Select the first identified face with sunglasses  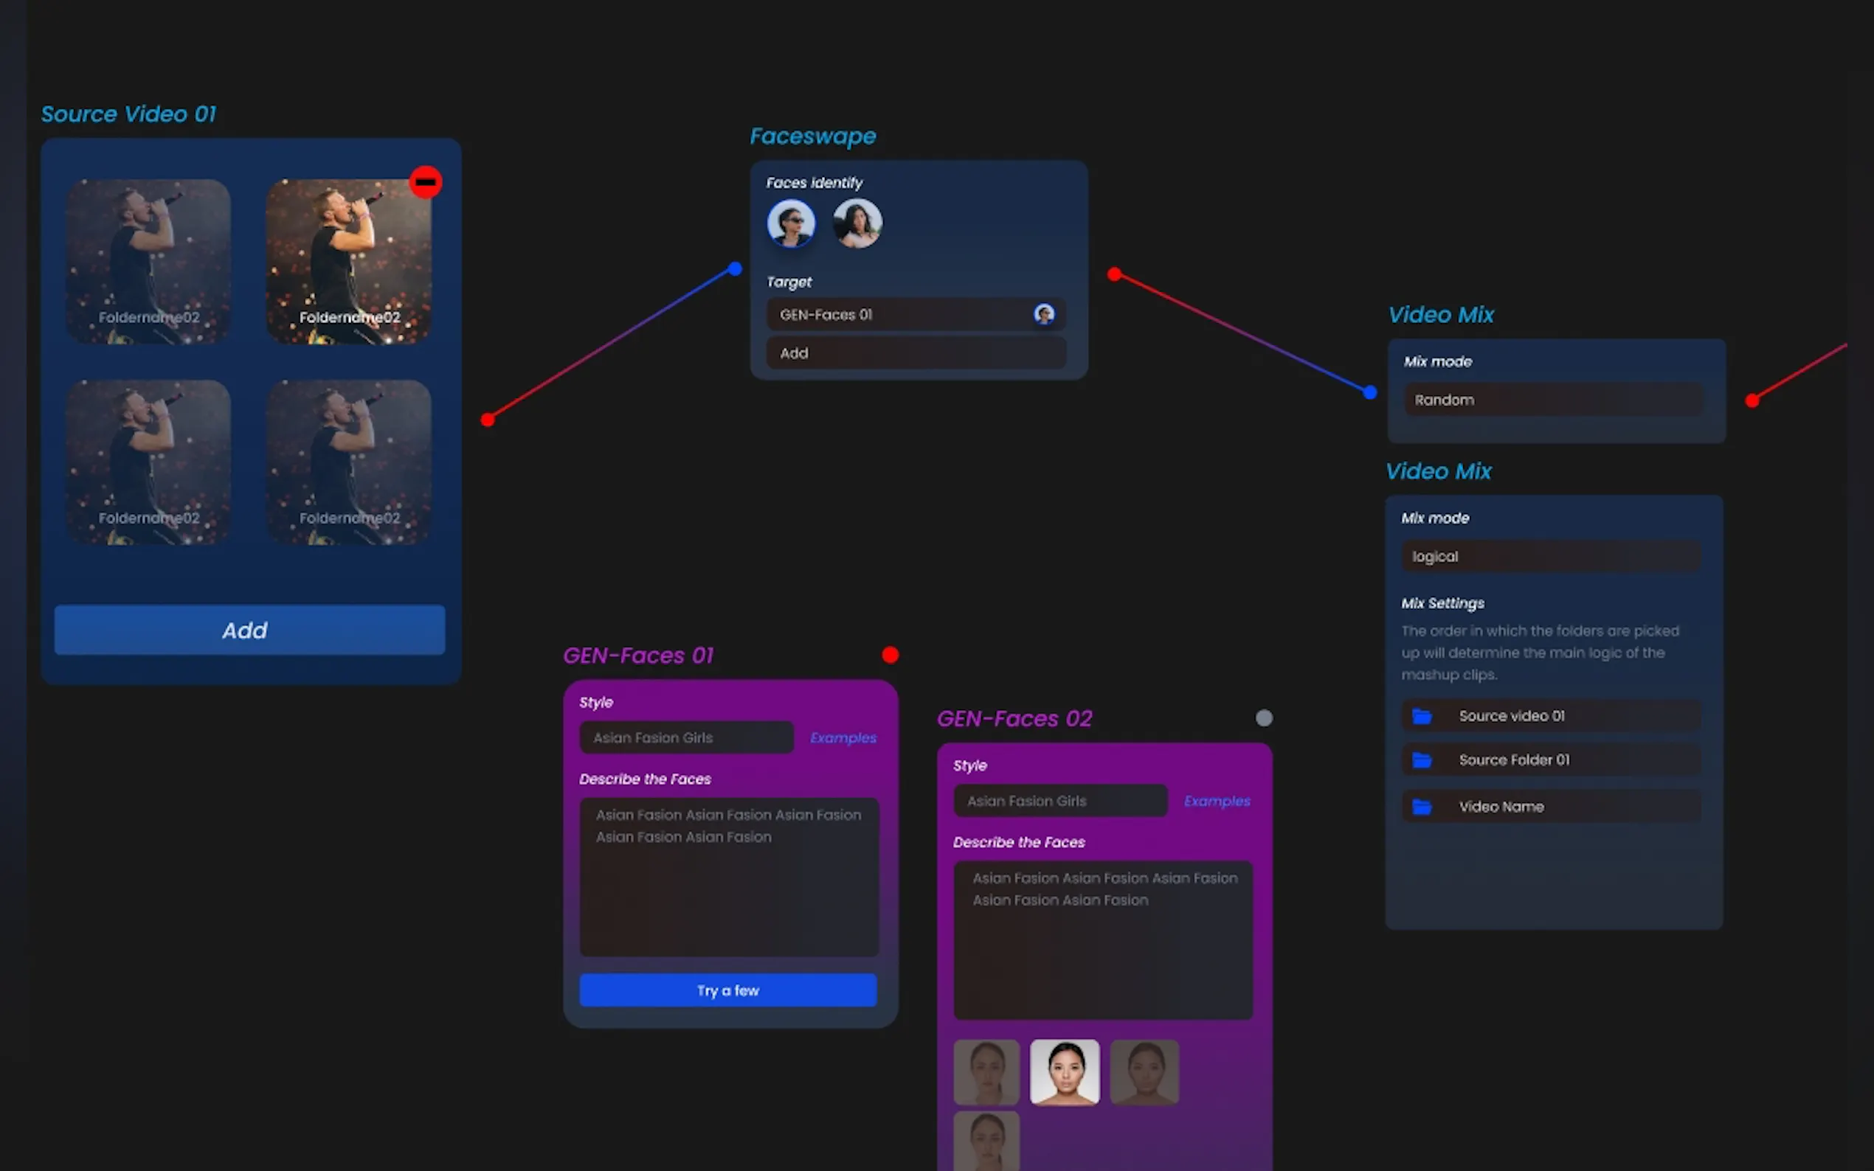[790, 224]
